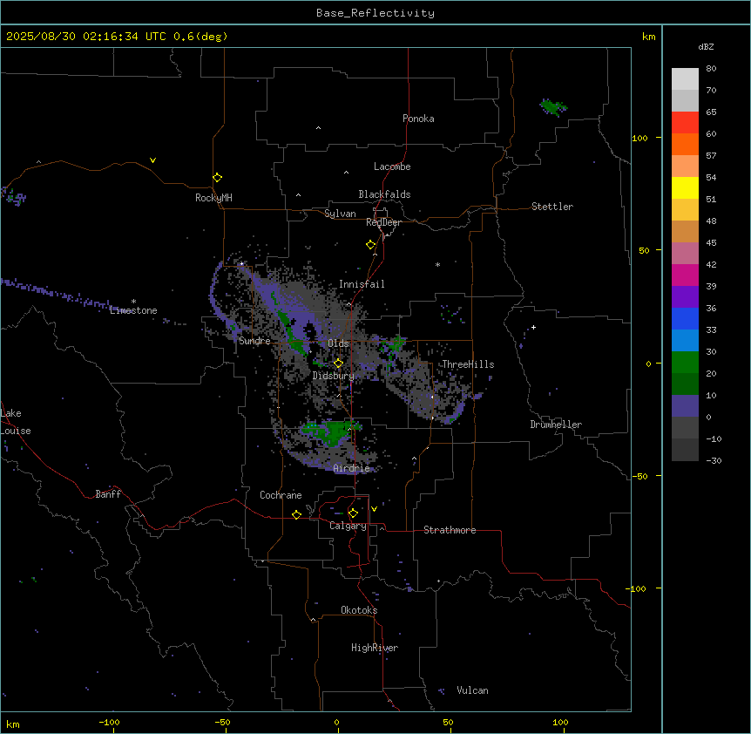Select the RedDeer city label
Viewport: 751px width, 734px height.
383,222
